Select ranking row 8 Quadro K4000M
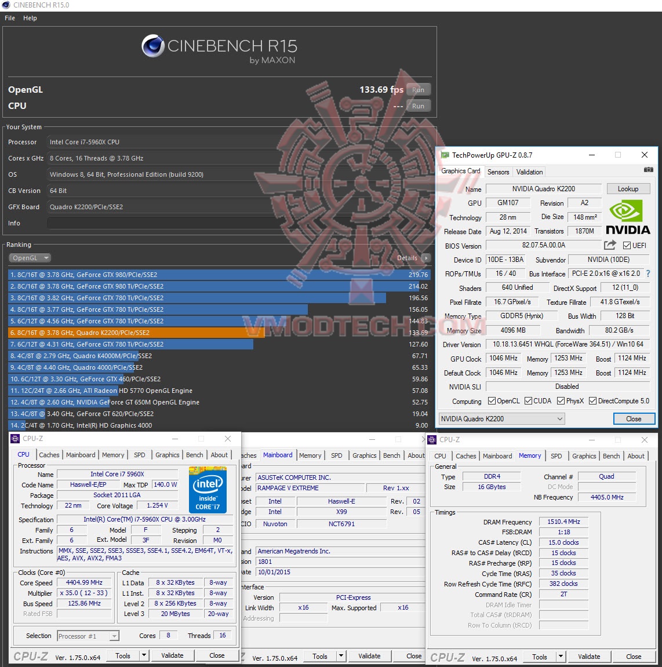Screen dimensions: 662x667 (220, 356)
